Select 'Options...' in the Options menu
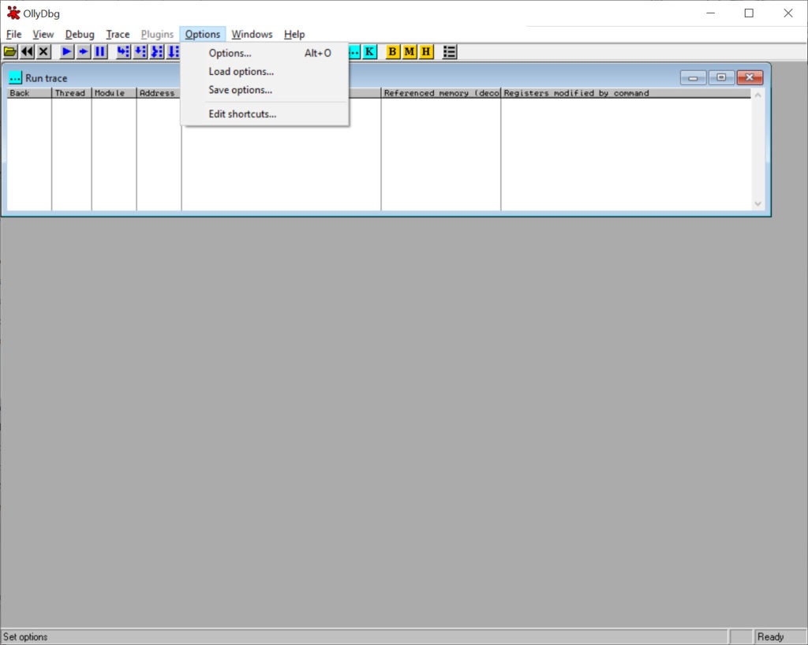Viewport: 808px width, 645px height. (230, 54)
